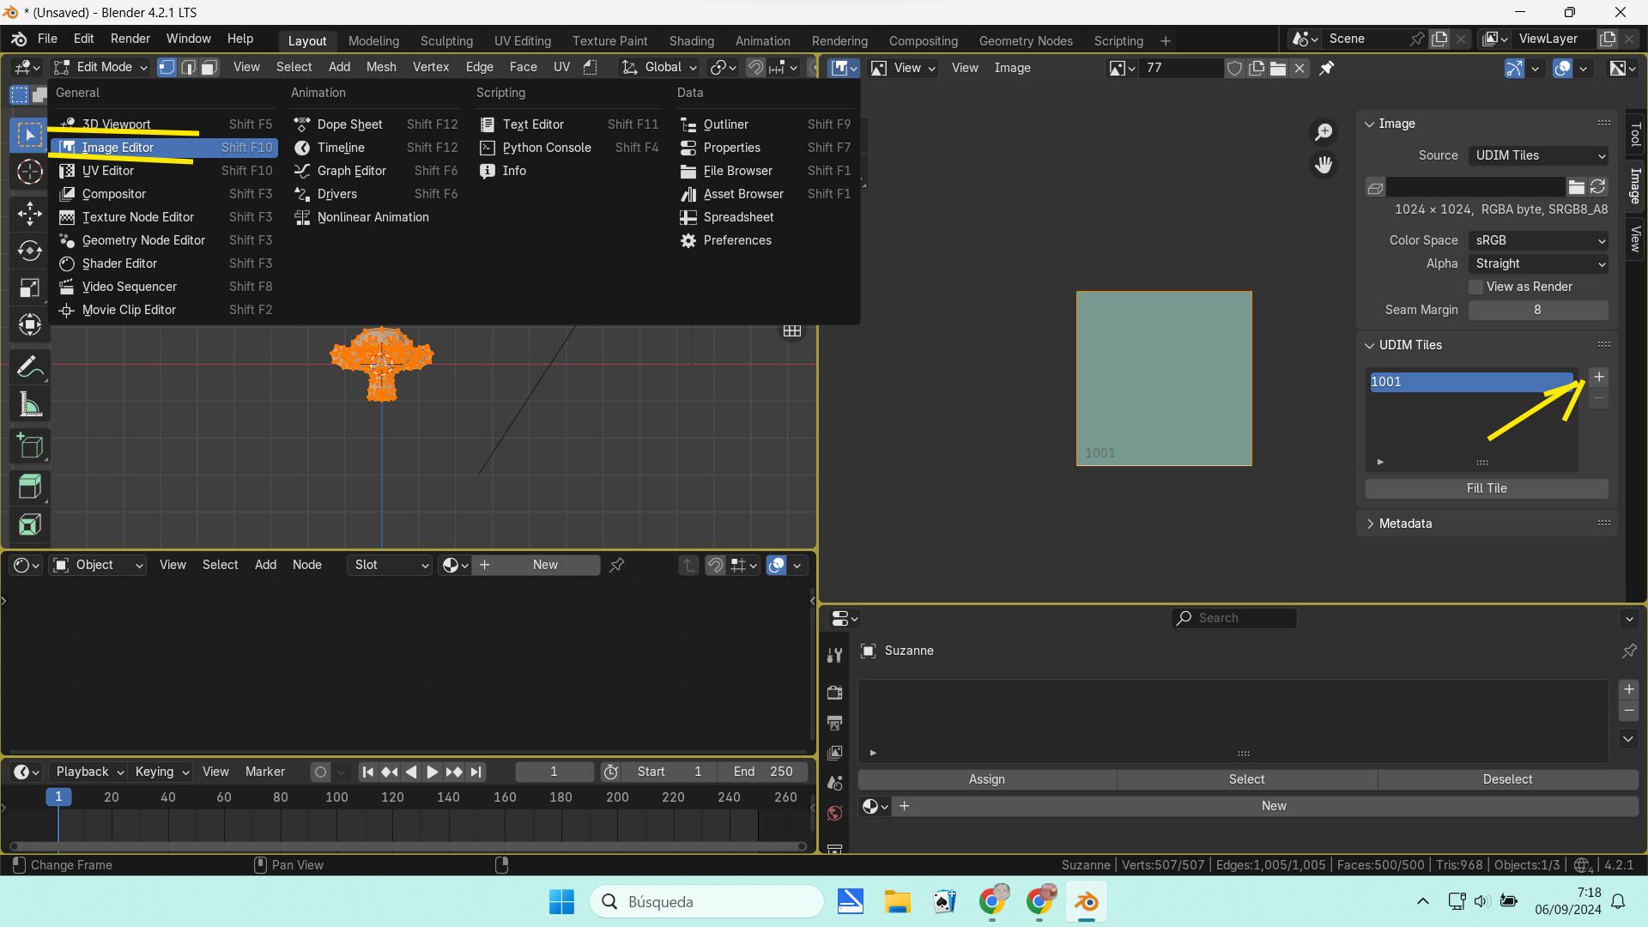The height and width of the screenshot is (927, 1648).
Task: Select the Rotate tool icon
Action: (x=30, y=251)
